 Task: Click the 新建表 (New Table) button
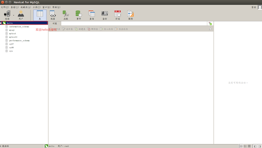point(80,29)
